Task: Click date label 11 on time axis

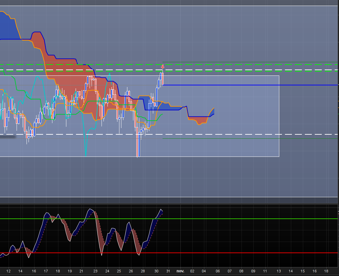Action: click(265, 271)
